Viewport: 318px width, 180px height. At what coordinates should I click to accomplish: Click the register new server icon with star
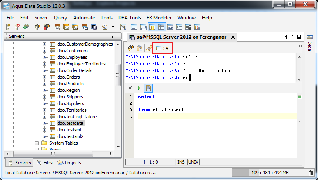coord(8,27)
